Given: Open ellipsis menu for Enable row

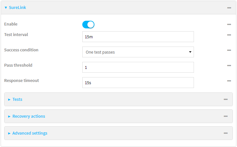Looking at the screenshot, I should click(x=229, y=25).
